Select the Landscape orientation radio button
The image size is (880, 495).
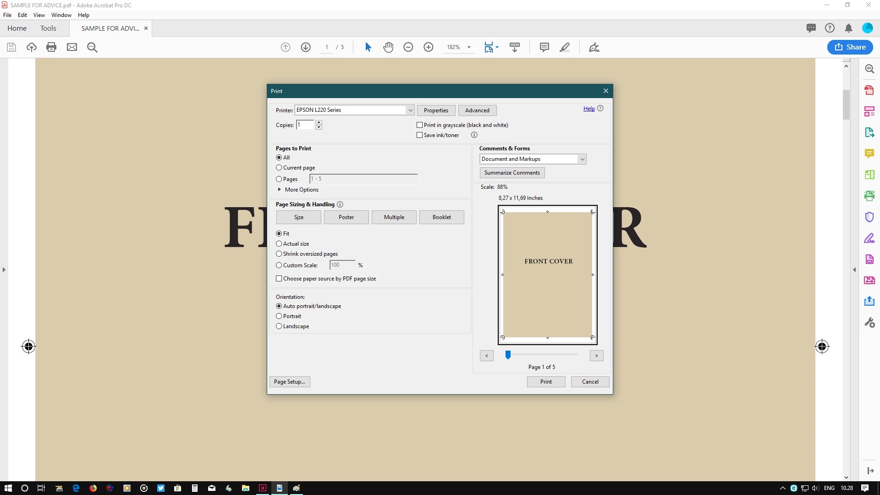click(x=279, y=326)
